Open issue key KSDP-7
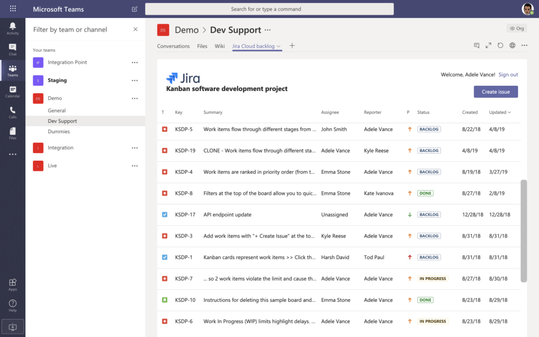 pyautogui.click(x=184, y=279)
